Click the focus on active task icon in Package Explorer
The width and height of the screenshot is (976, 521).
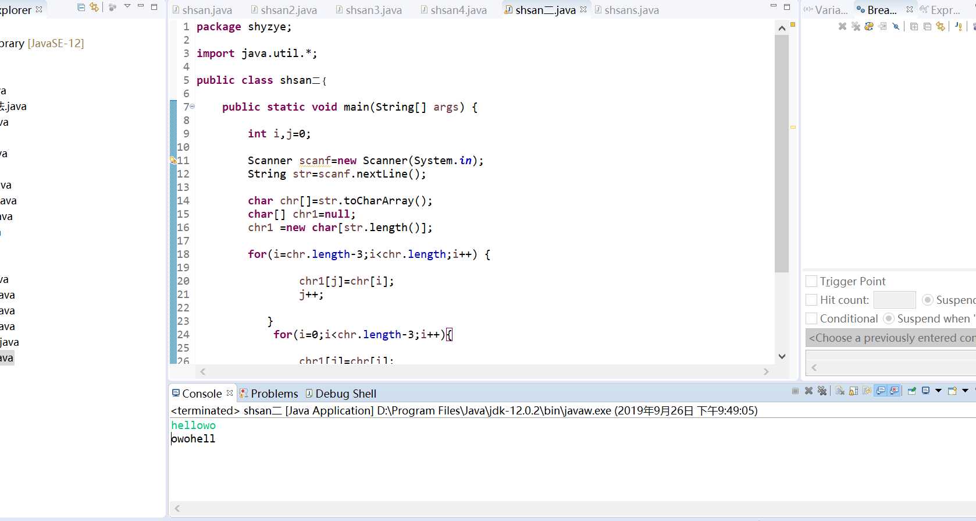[113, 7]
